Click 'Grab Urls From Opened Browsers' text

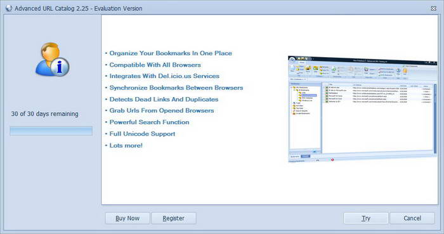click(x=162, y=110)
